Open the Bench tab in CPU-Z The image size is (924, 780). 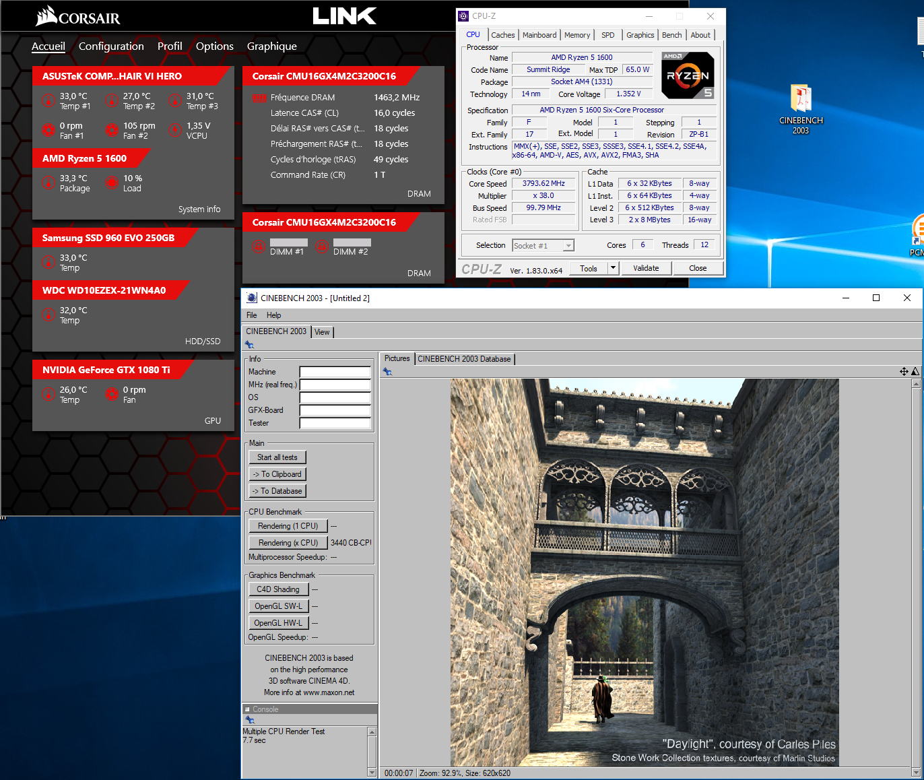pos(671,35)
